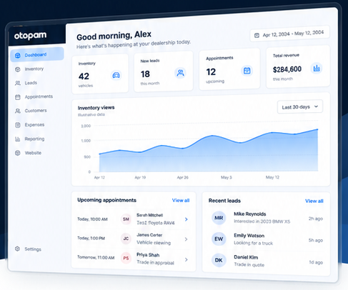This screenshot has width=348, height=290.
Task: Click the Sarah Mitchell appointment name
Action: 149,215
